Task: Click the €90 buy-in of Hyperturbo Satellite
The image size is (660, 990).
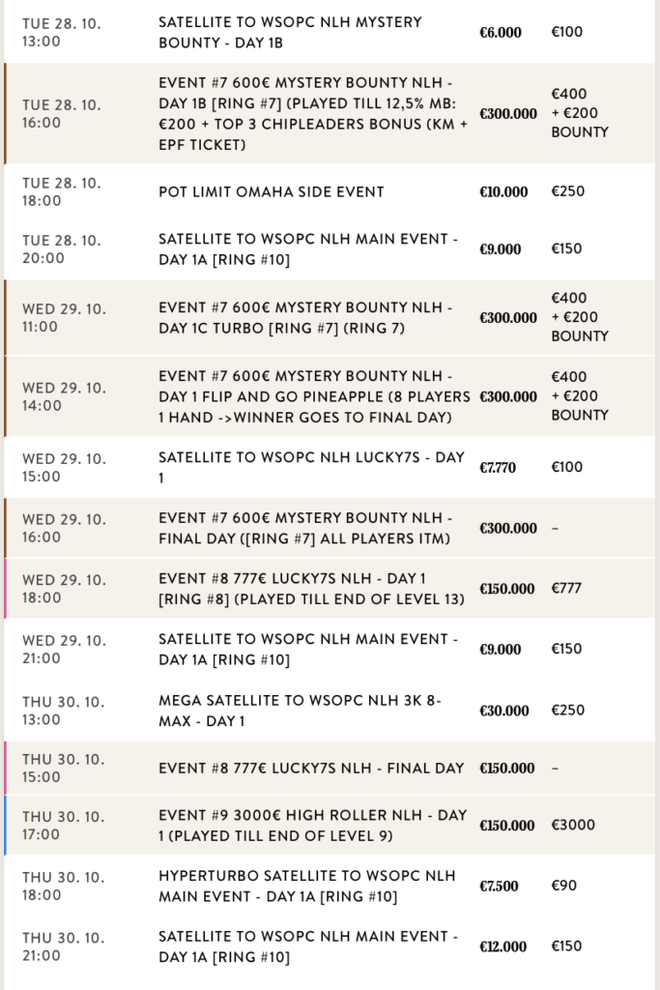Action: 563,887
